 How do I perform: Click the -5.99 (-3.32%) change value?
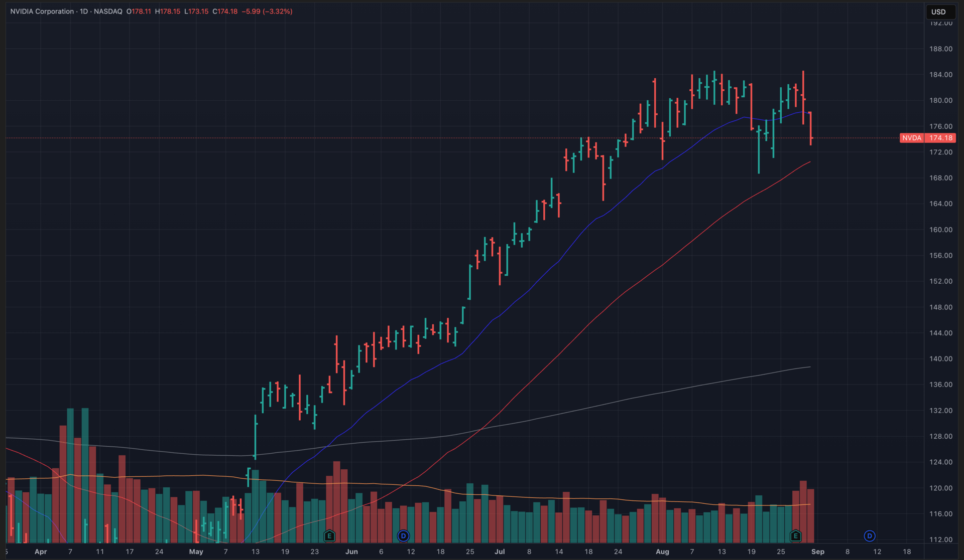(267, 11)
